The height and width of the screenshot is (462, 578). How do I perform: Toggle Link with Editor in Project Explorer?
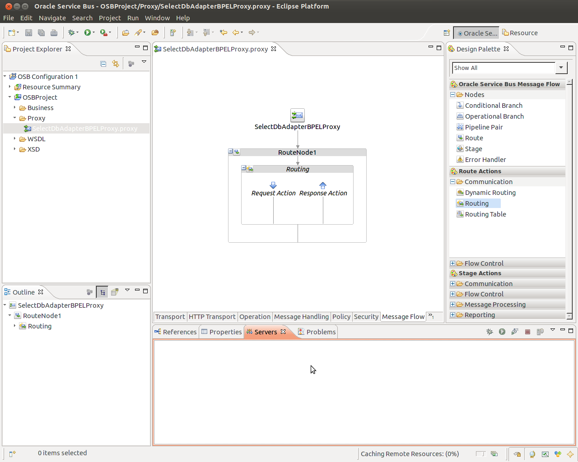point(116,64)
